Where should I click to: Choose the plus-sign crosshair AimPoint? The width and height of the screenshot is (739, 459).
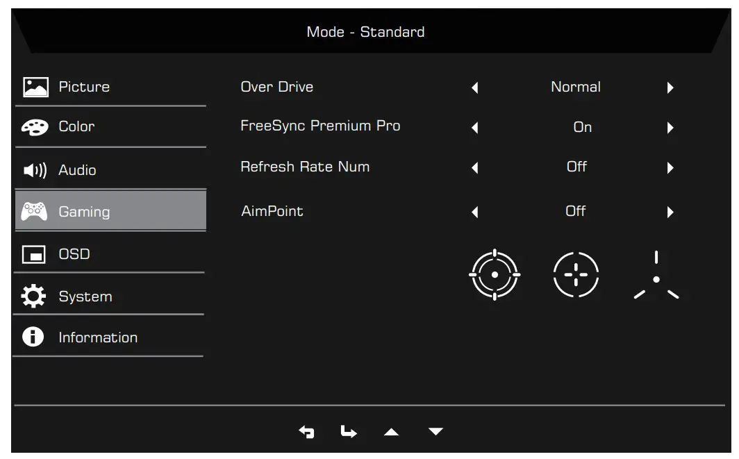click(x=576, y=274)
